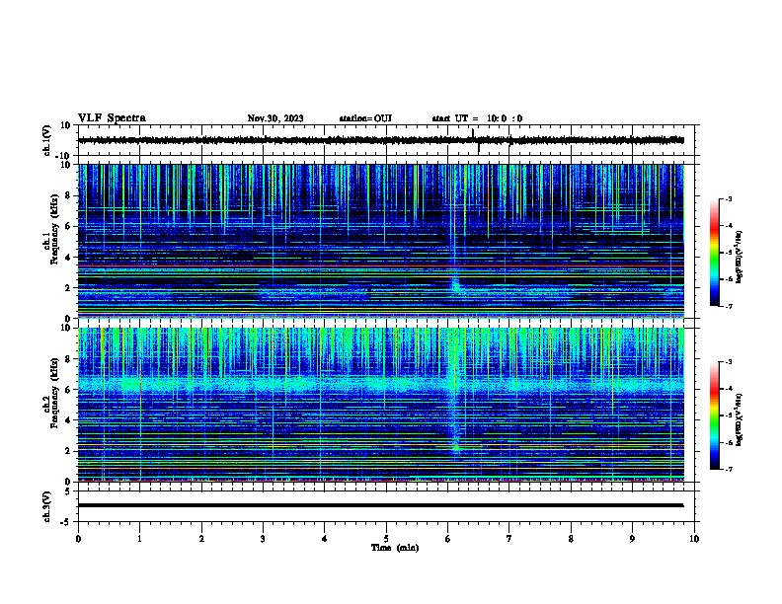Click the 6 kHz emission band in ch.2 spectrogram
The image size is (782, 604).
(380, 384)
